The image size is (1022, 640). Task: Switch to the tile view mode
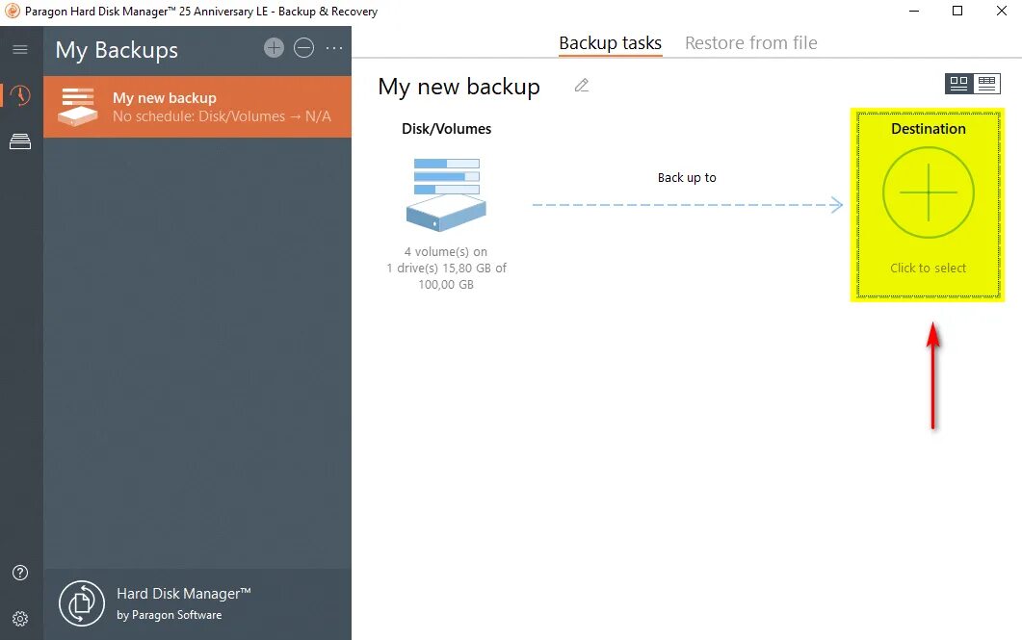point(958,84)
